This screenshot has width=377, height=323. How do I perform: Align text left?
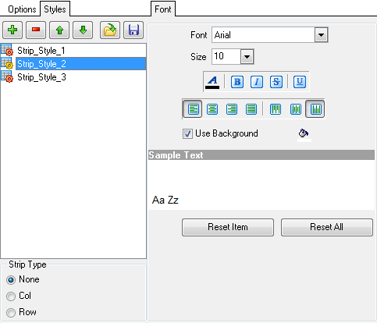[193, 109]
